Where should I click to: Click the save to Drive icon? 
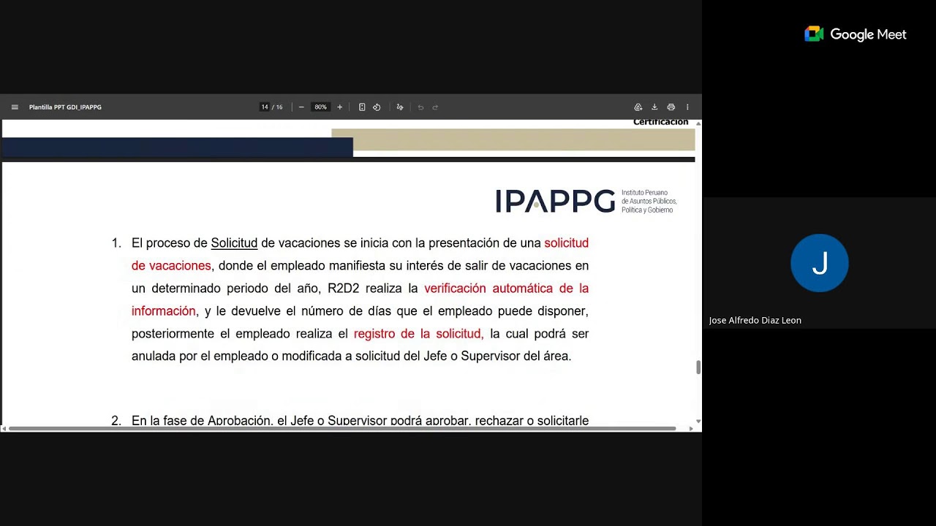638,107
